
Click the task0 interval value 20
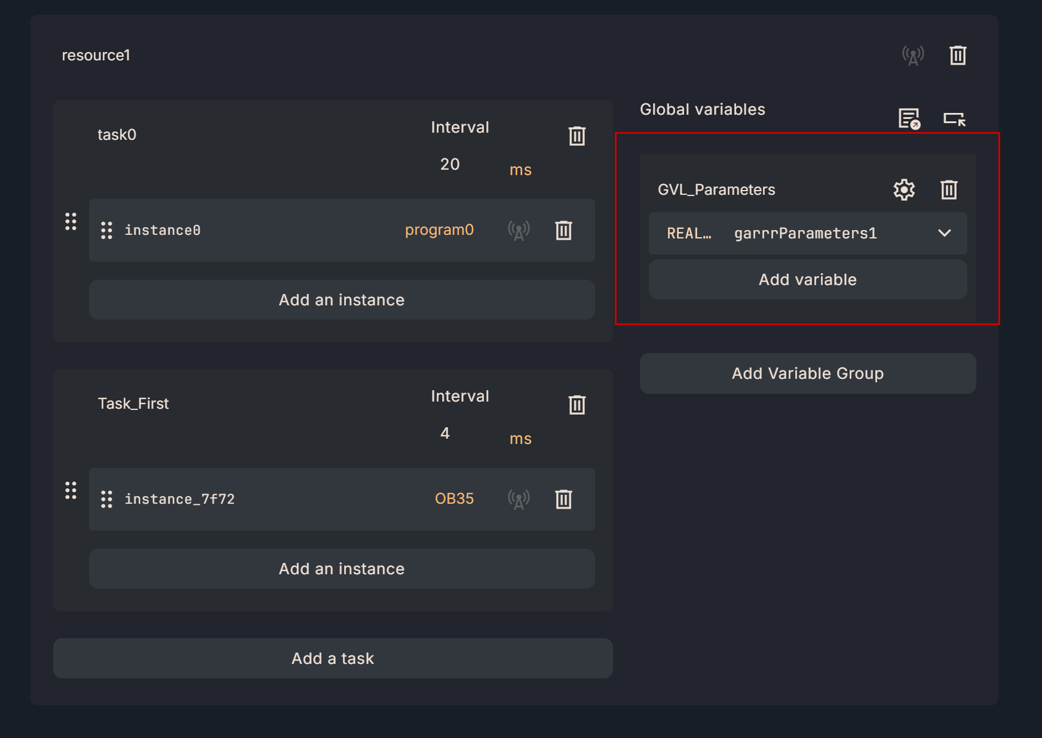450,164
